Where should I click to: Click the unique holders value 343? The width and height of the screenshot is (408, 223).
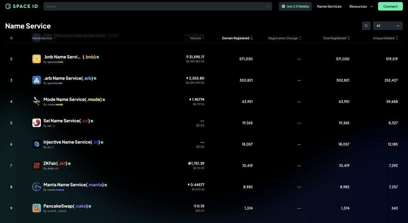coord(394,208)
